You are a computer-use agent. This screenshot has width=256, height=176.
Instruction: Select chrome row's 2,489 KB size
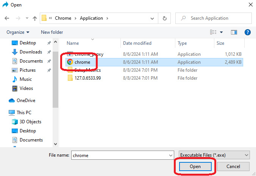[233, 62]
